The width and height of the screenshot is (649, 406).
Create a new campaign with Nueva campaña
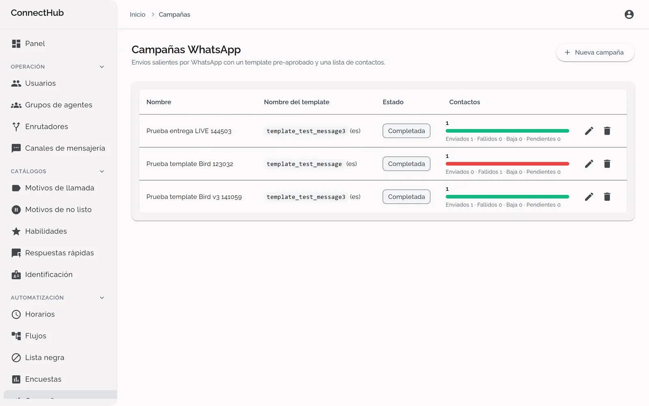tap(595, 52)
